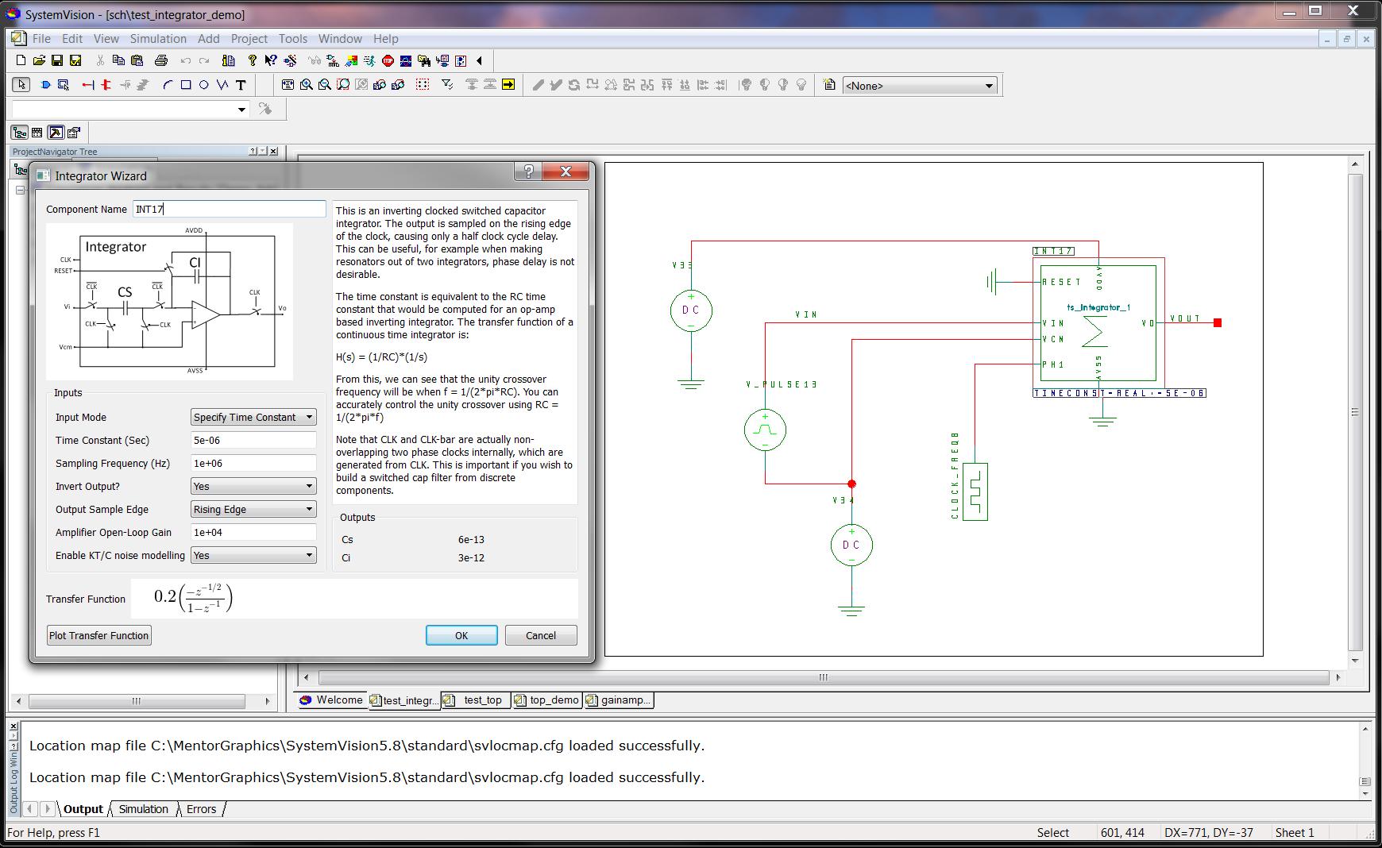Screen dimensions: 1382x848
Task: Toggle the project tree view button
Action: click(x=20, y=133)
